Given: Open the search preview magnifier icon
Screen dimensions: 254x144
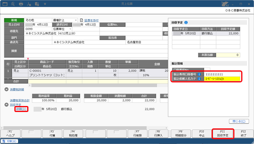Looking at the screenshot, I should coord(13,4).
